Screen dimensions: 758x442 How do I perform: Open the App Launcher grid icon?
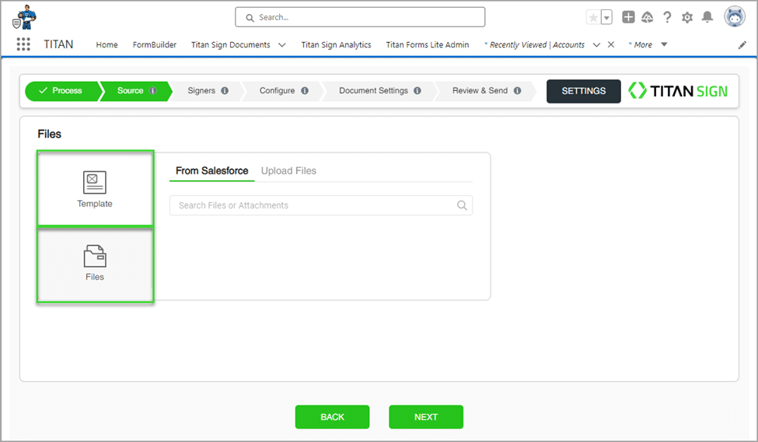pos(23,44)
